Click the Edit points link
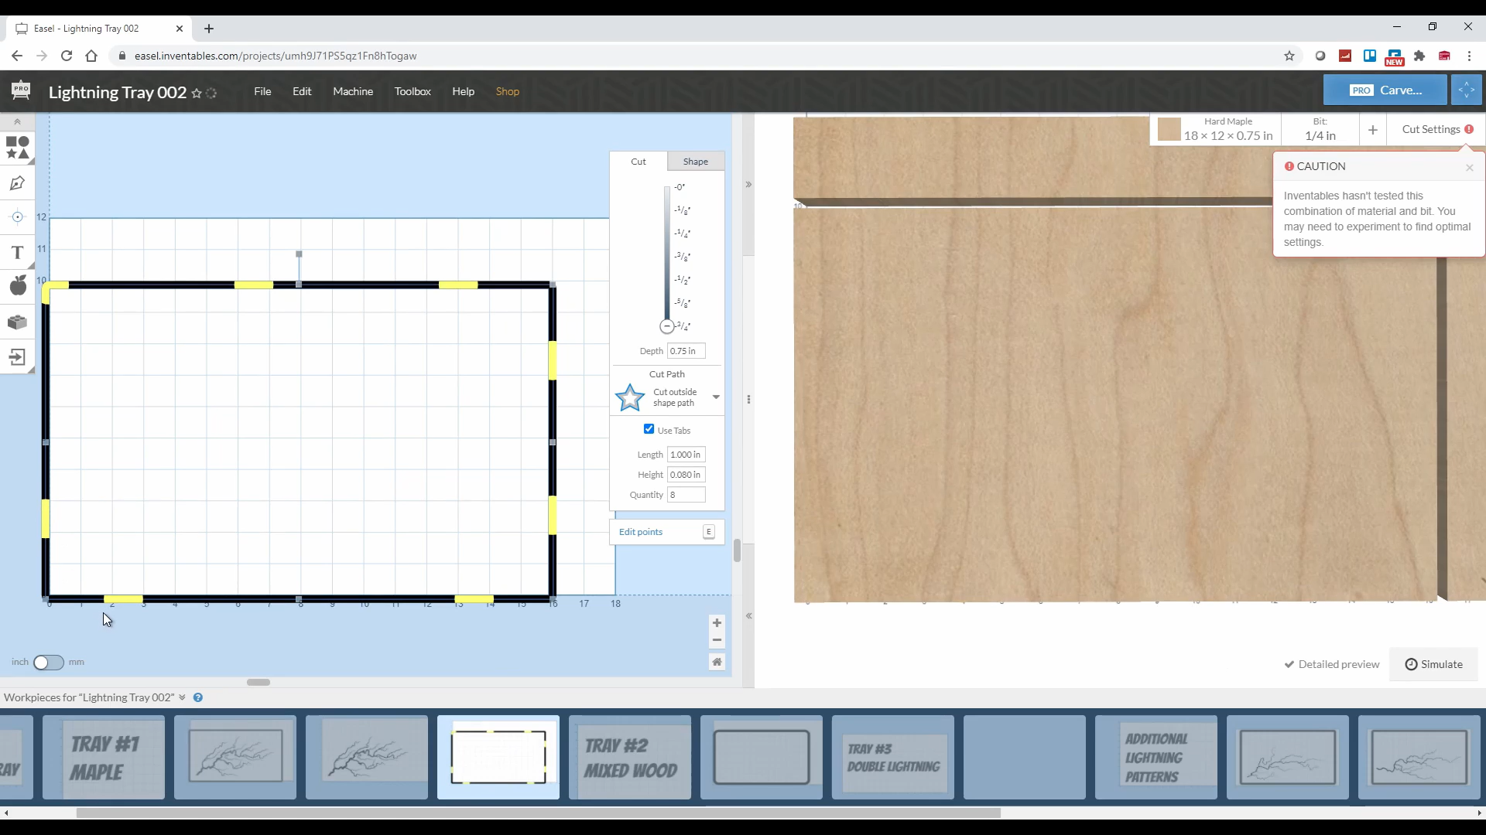1486x835 pixels. pyautogui.click(x=641, y=532)
